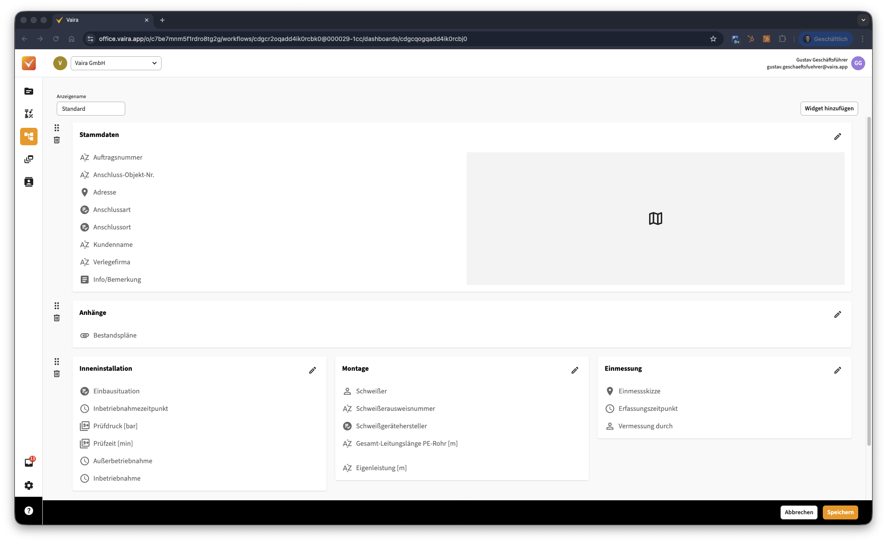Open settings via gear icon in sidebar

coord(29,485)
